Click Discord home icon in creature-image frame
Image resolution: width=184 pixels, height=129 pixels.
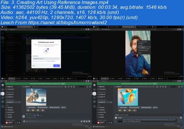point(3,85)
